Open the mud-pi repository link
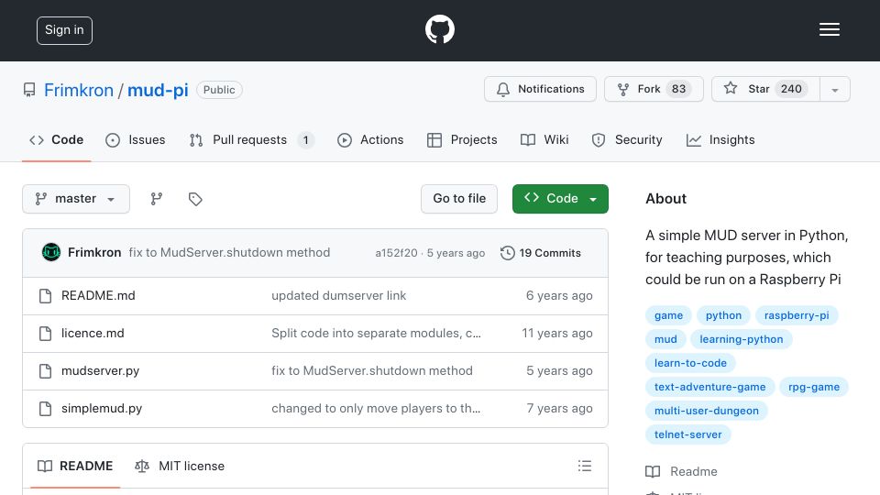Viewport: 880px width, 495px height. 158,90
